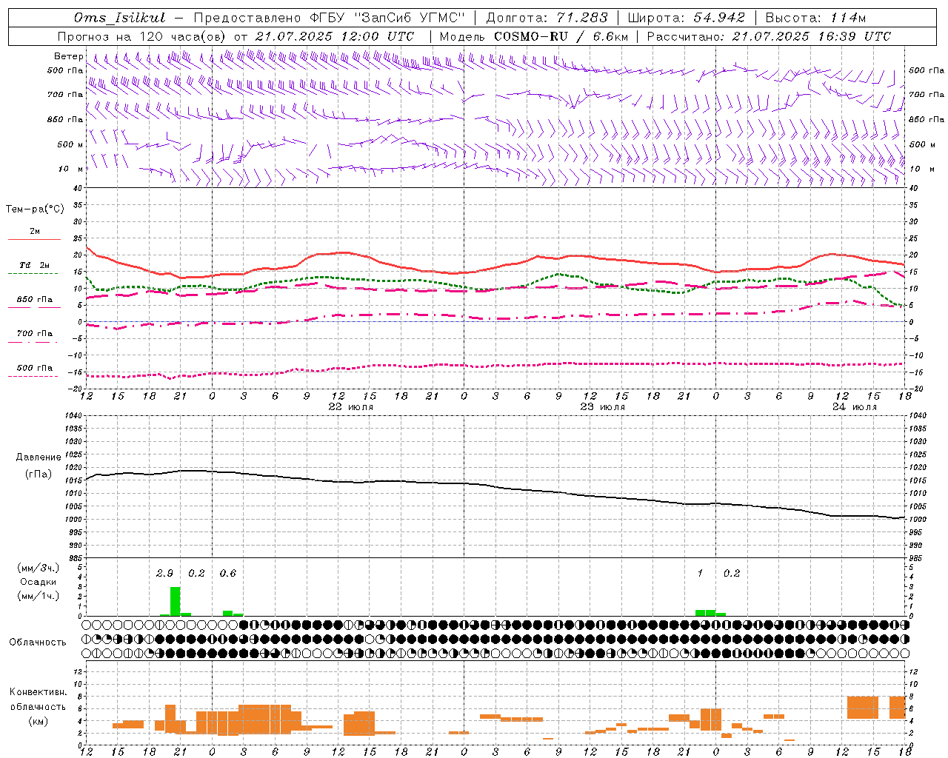Click the station name Oms_Isilkul in header
Viewport: 948px width, 758px height.
(119, 18)
